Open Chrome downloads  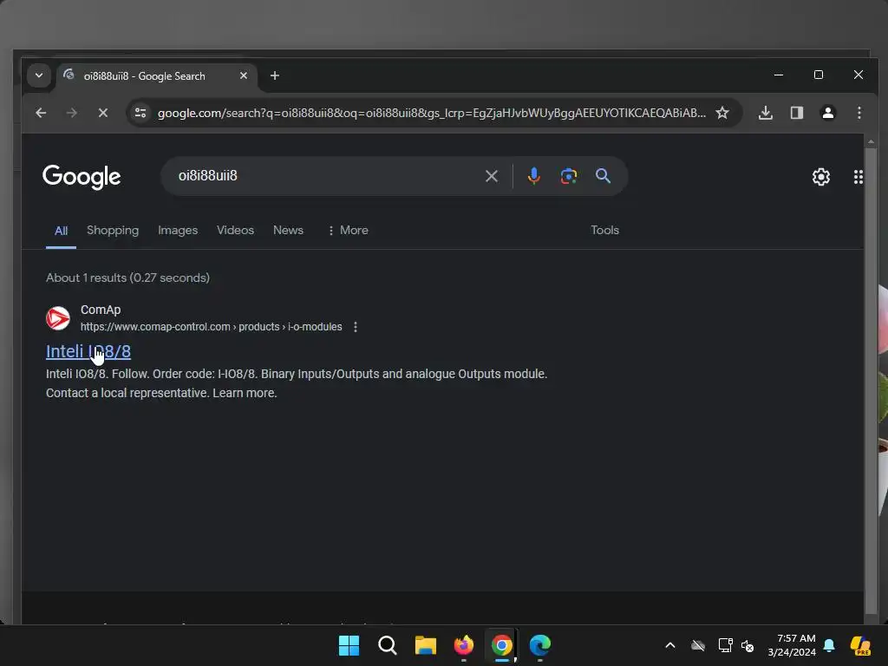point(765,113)
